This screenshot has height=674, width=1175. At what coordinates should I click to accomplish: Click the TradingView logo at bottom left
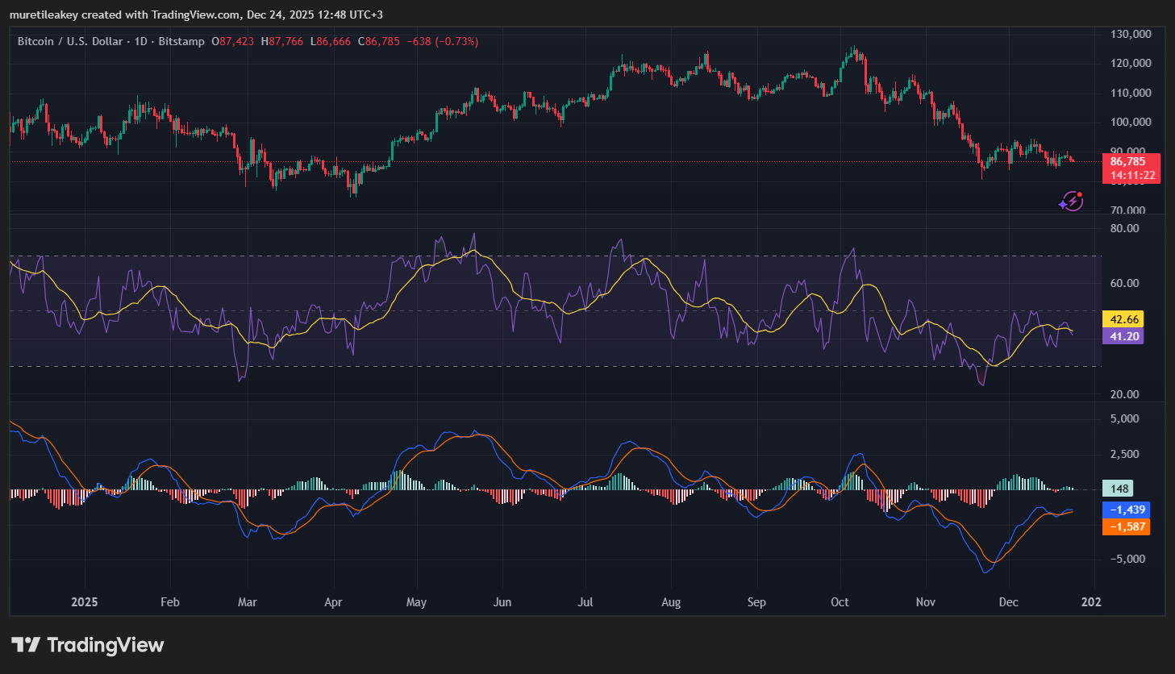coord(87,645)
